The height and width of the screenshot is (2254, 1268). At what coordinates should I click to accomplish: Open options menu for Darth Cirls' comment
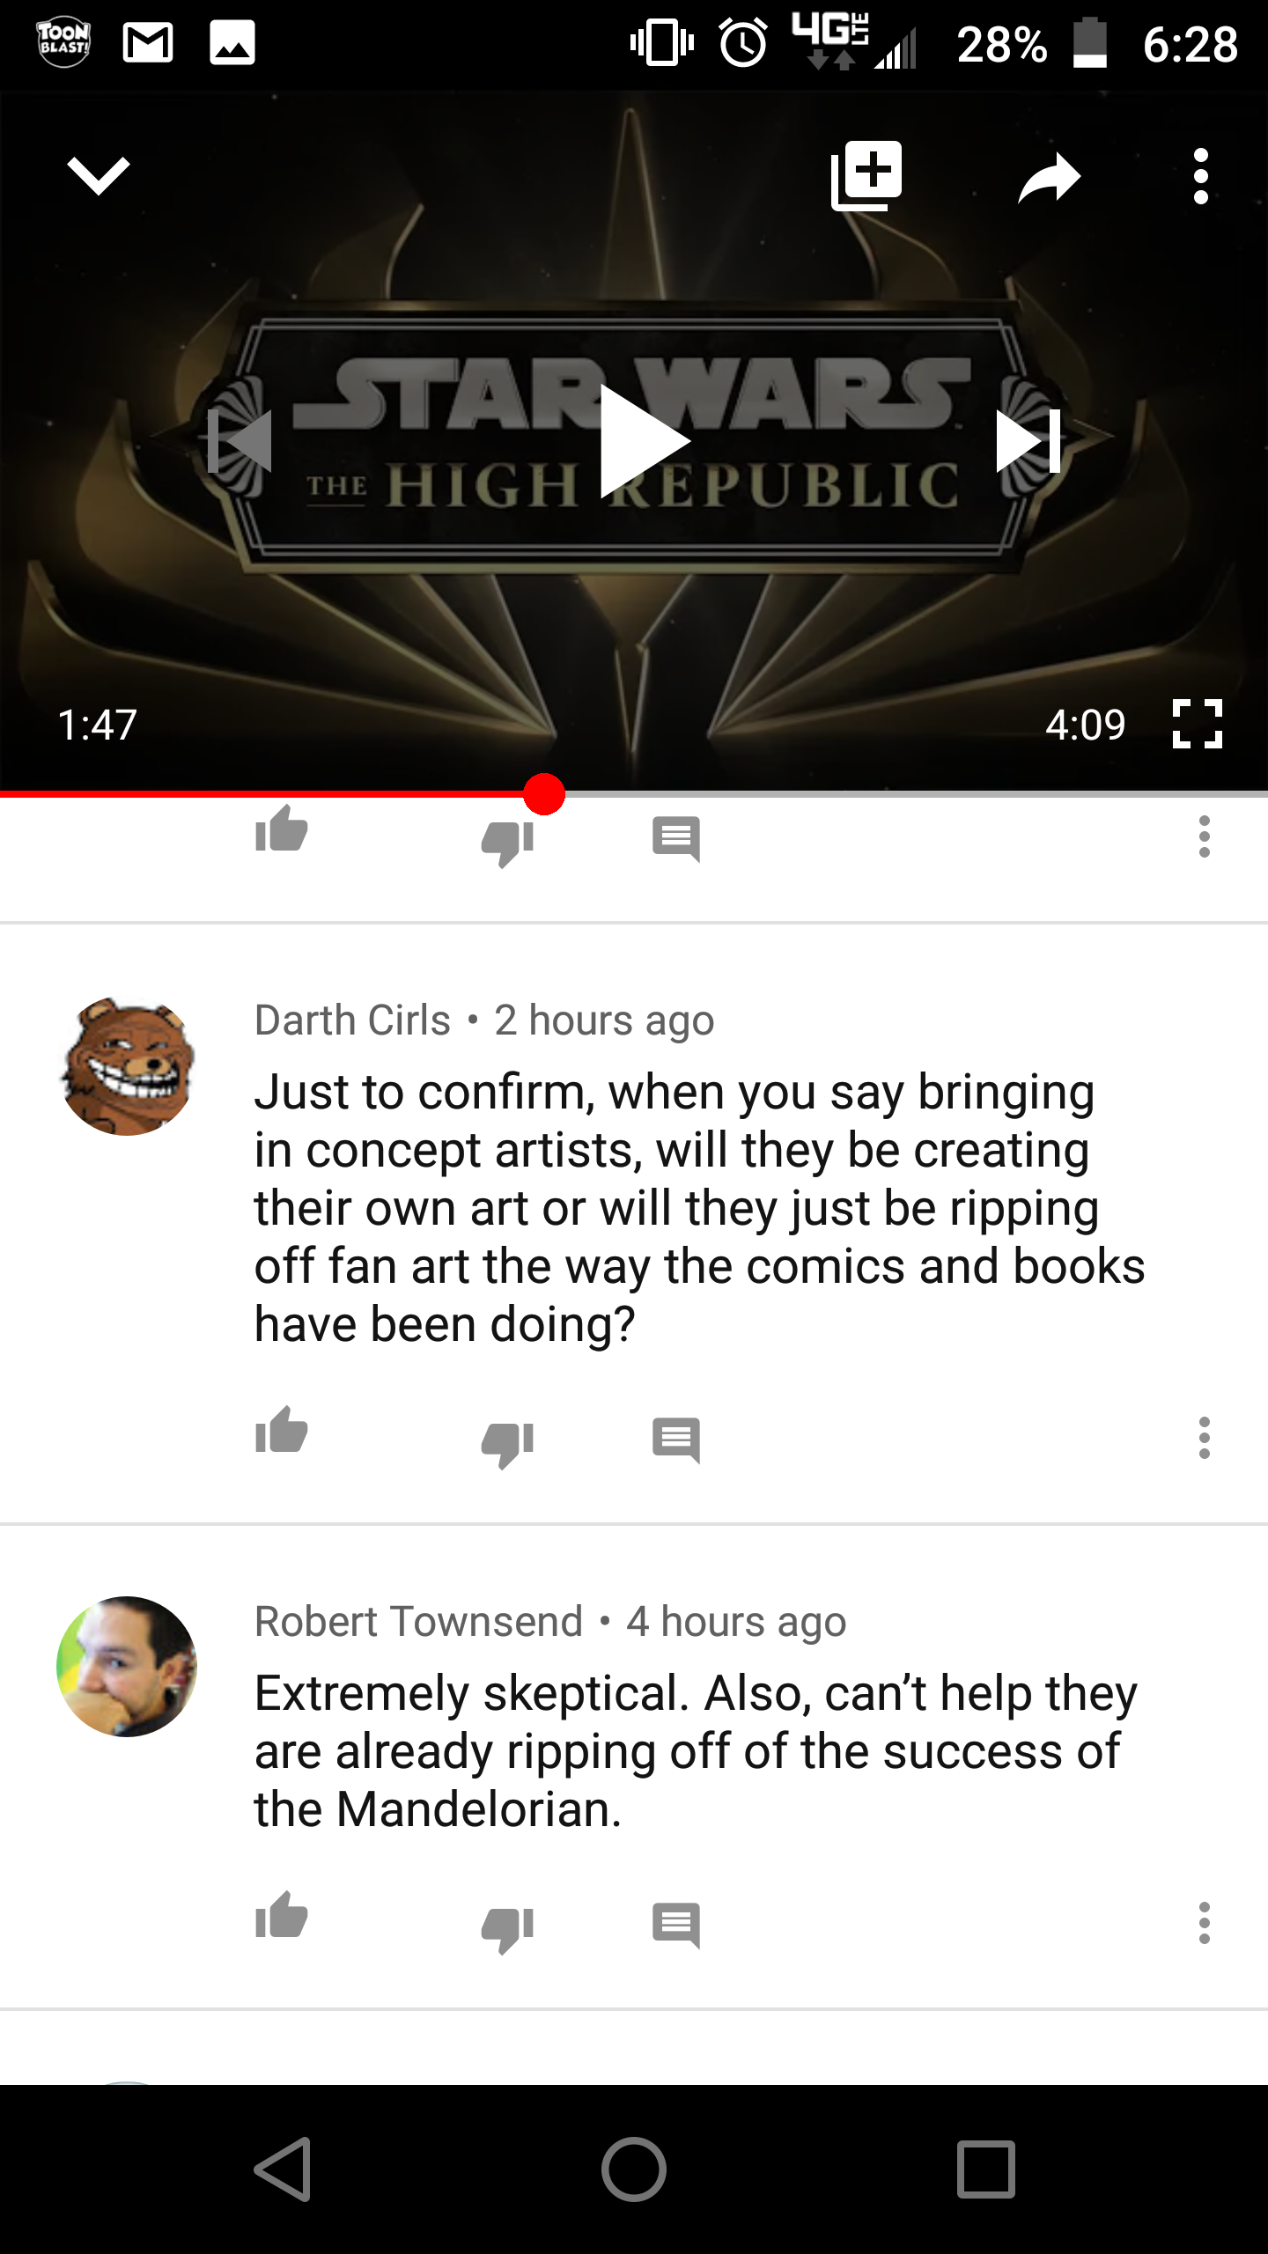pos(1205,1438)
